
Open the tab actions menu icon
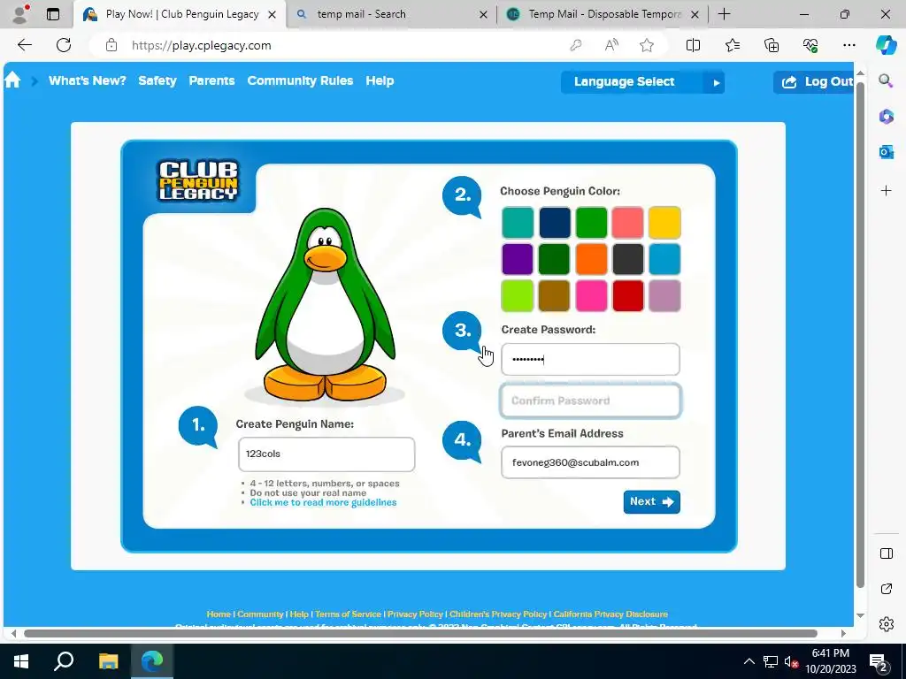pyautogui.click(x=52, y=14)
